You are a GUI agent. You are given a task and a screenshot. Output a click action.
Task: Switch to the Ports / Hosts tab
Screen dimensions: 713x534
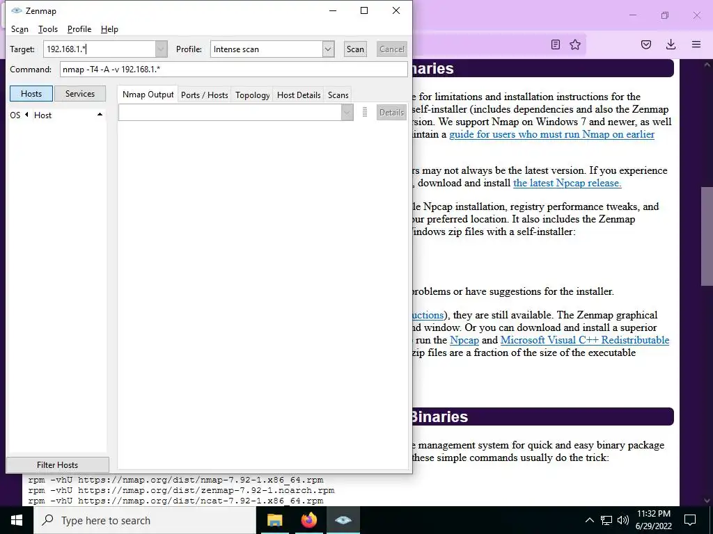tap(204, 95)
